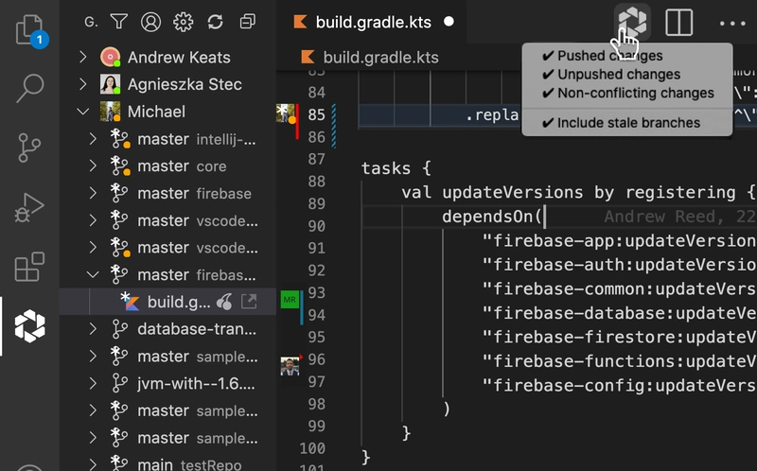
Task: Click the collapse all icon in sidebar
Action: [248, 21]
